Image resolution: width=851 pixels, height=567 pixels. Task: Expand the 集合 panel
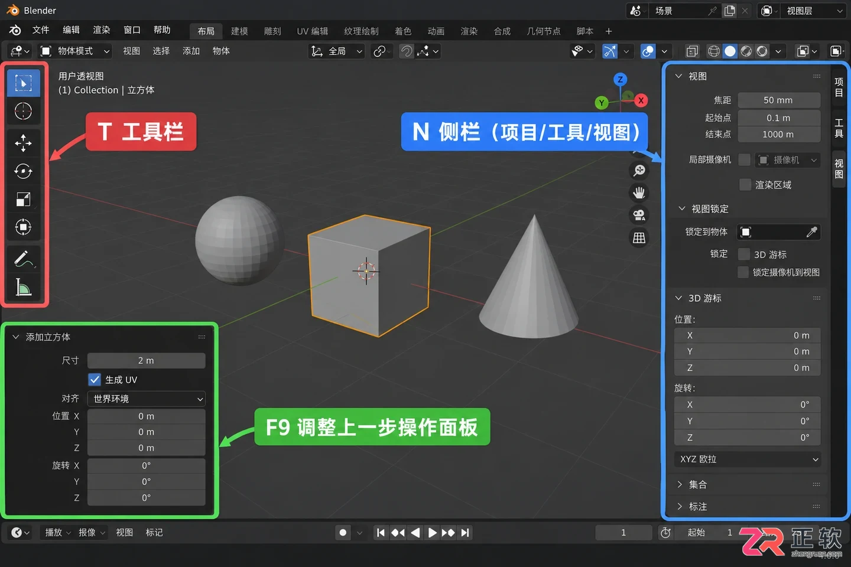[680, 484]
